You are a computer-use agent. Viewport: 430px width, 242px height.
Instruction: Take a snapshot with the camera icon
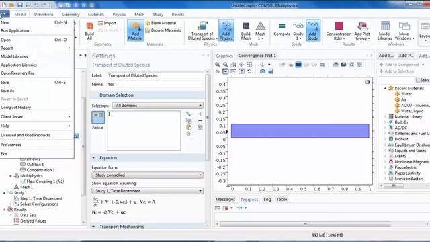(263, 71)
